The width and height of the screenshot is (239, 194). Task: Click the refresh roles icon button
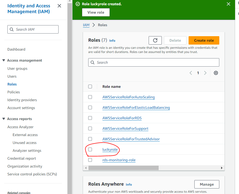coord(155,40)
